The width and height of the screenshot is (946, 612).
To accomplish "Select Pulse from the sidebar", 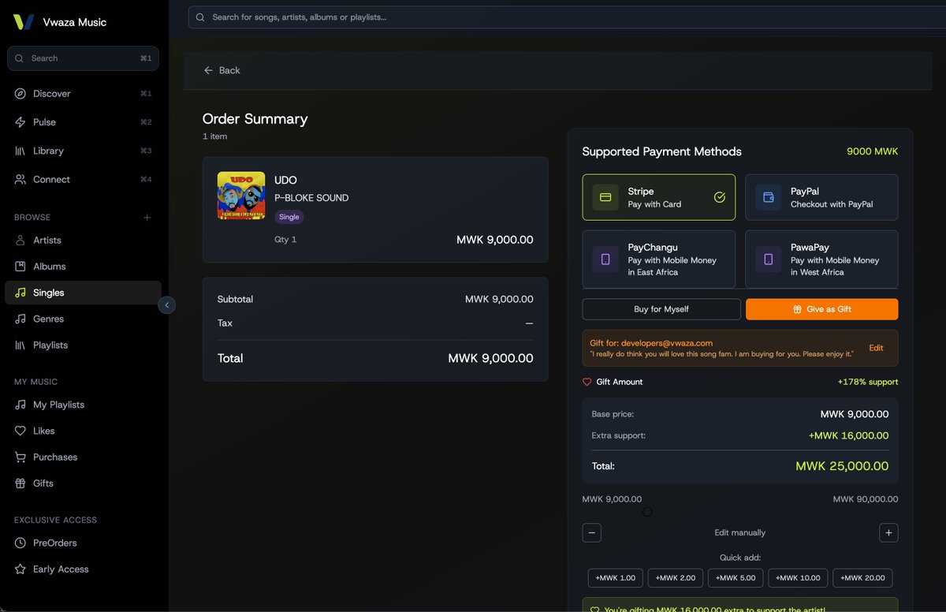I will point(45,122).
